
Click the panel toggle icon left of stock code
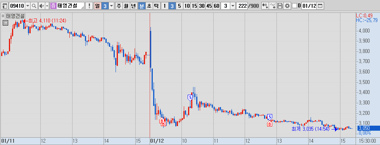[5, 6]
